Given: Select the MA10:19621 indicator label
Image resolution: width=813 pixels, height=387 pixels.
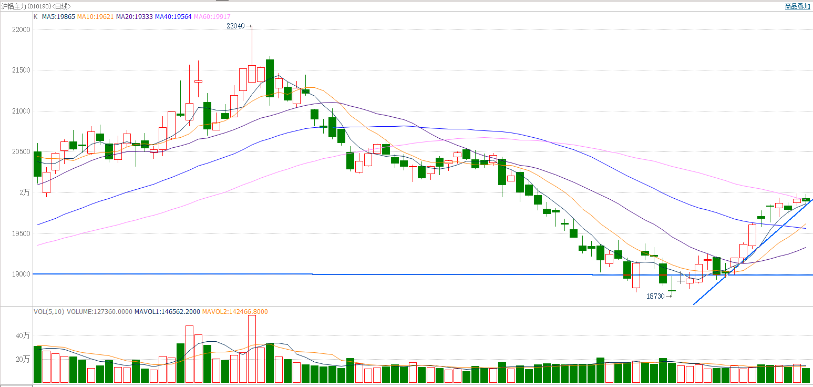Looking at the screenshot, I should tap(96, 17).
